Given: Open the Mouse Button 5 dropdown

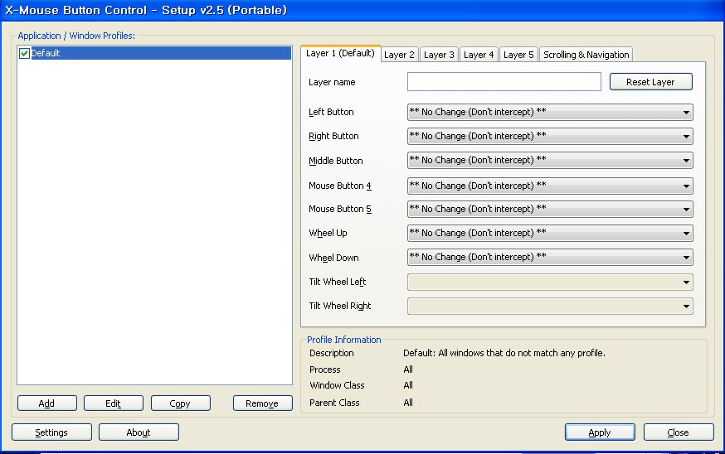Looking at the screenshot, I should pyautogui.click(x=550, y=210).
